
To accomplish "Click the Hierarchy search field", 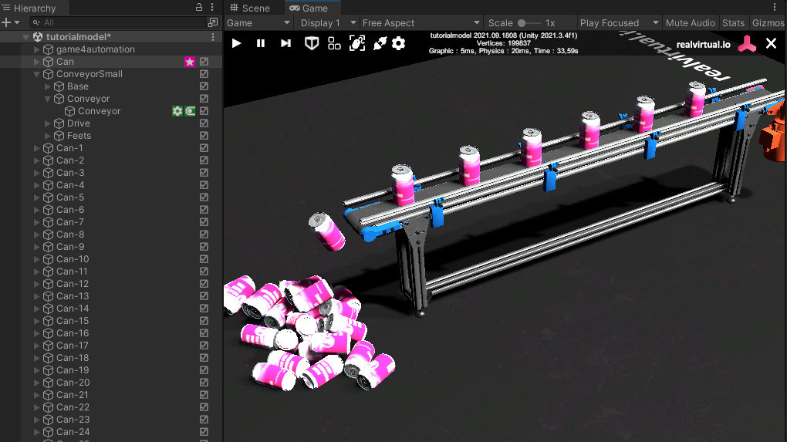I will click(x=108, y=23).
